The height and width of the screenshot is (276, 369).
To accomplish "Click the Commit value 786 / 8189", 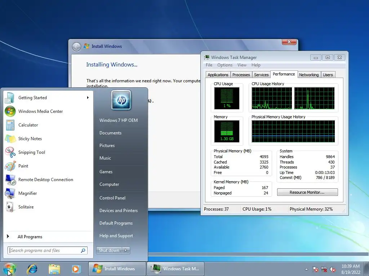I will pyautogui.click(x=325, y=178).
